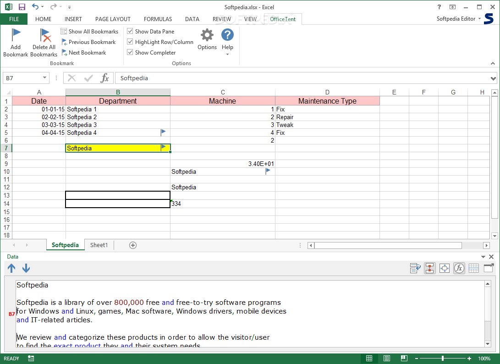Collapse the ribbon with the chevron
The image size is (500, 364).
click(x=493, y=63)
